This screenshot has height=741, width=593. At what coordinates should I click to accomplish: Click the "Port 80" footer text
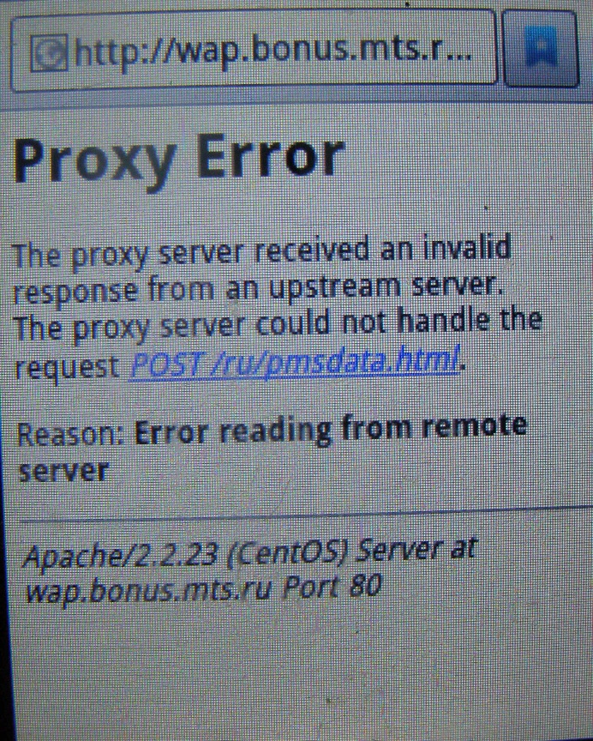[332, 587]
